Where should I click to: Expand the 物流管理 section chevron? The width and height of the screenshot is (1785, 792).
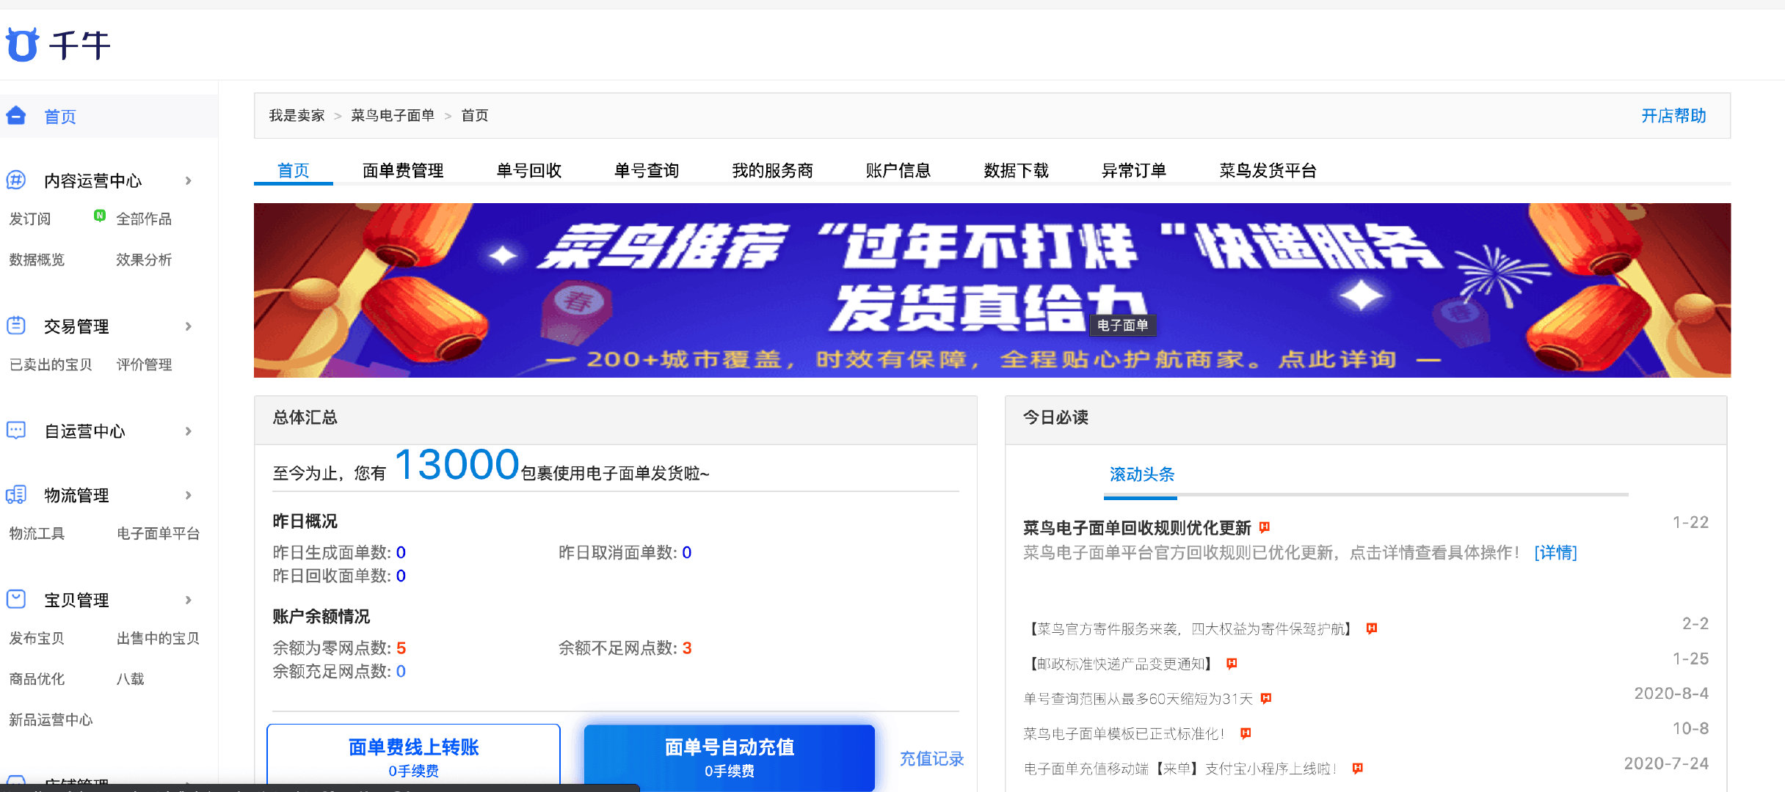click(189, 495)
